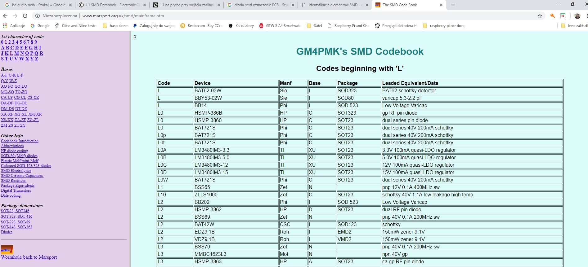Screen dimensions: 588x267
Task: Close the 'L1 SMD Databook' tab
Action: coord(145,5)
